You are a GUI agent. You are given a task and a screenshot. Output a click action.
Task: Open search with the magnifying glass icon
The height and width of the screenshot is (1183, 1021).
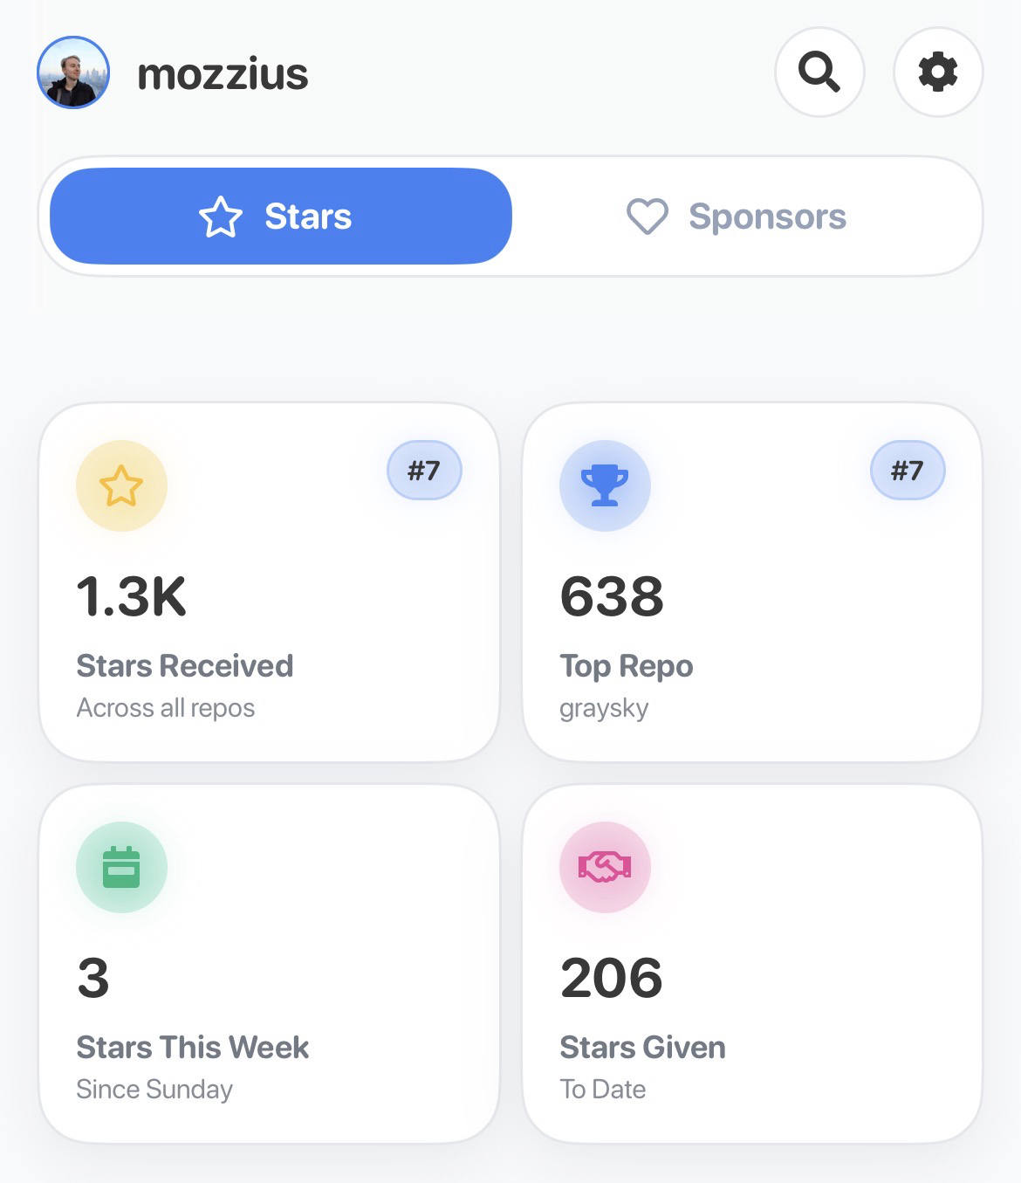(819, 72)
